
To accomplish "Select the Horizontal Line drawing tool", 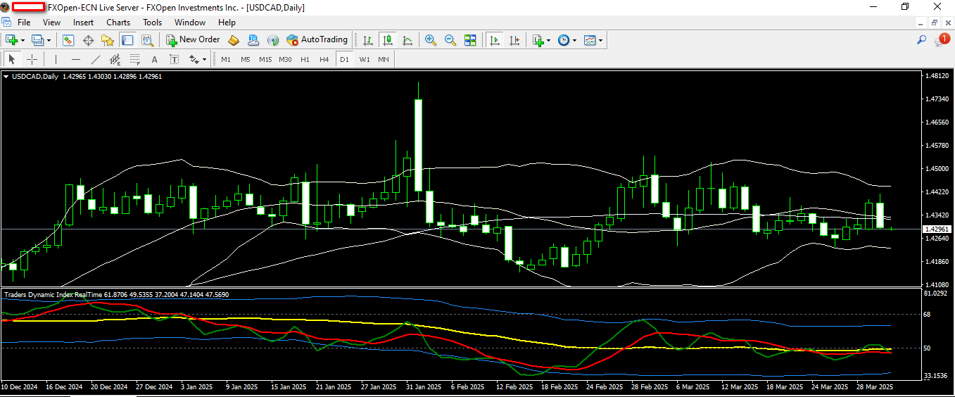I will point(75,59).
